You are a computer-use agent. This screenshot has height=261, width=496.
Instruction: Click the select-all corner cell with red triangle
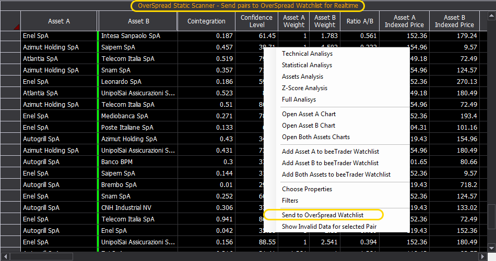pos(10,21)
